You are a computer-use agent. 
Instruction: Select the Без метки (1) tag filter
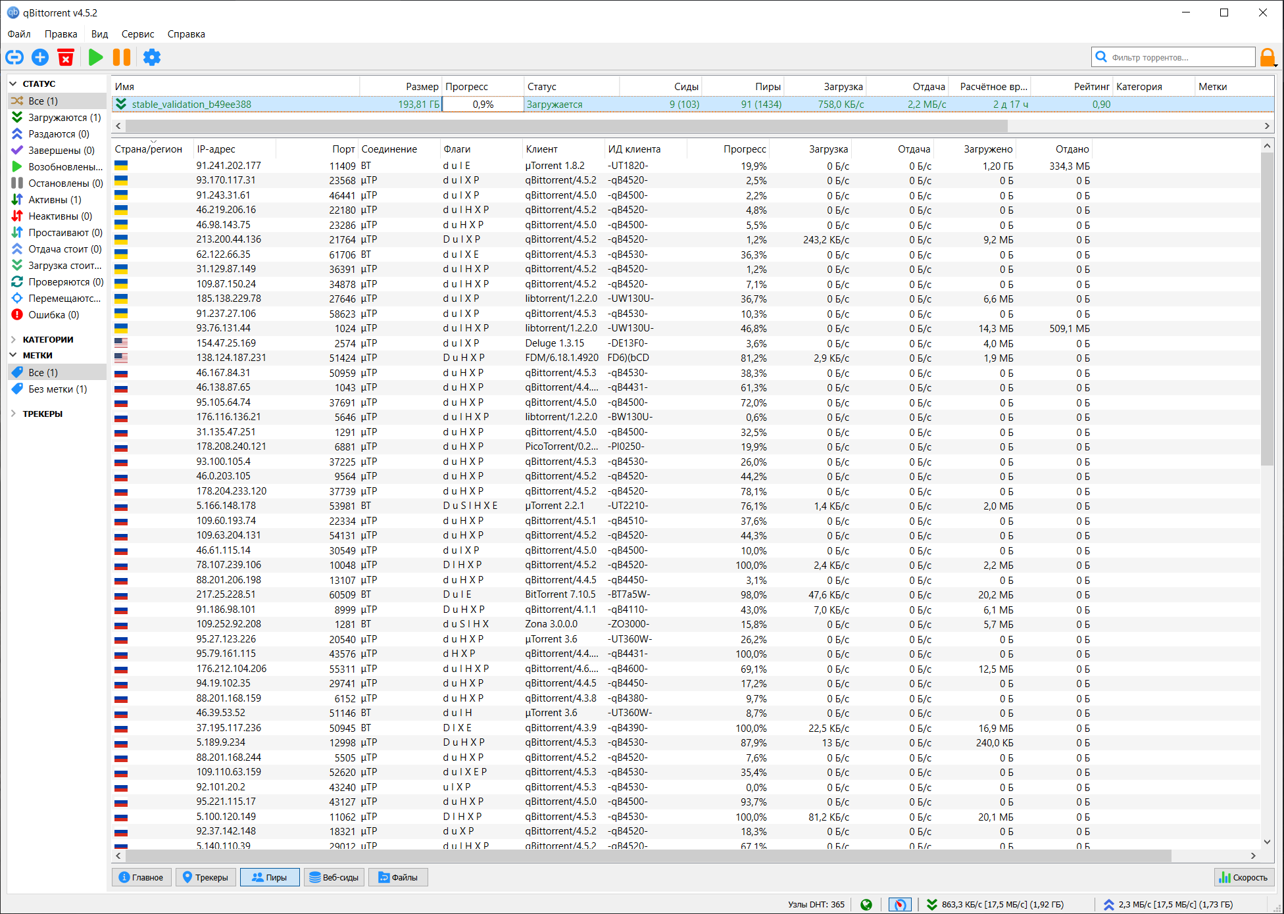pyautogui.click(x=57, y=389)
